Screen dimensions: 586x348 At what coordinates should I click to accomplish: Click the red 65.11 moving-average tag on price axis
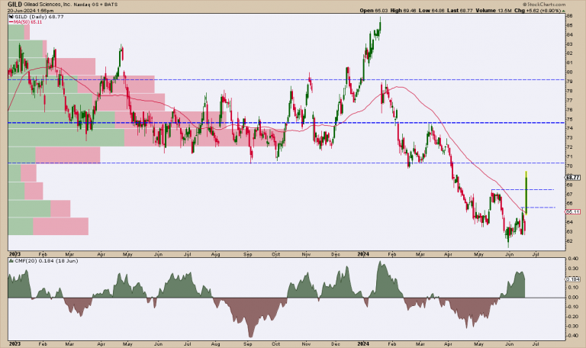tap(572, 211)
